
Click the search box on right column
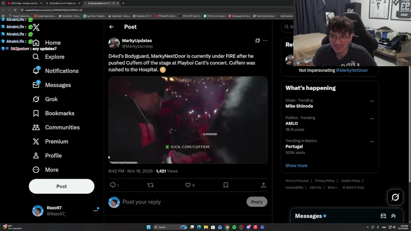coord(287,27)
